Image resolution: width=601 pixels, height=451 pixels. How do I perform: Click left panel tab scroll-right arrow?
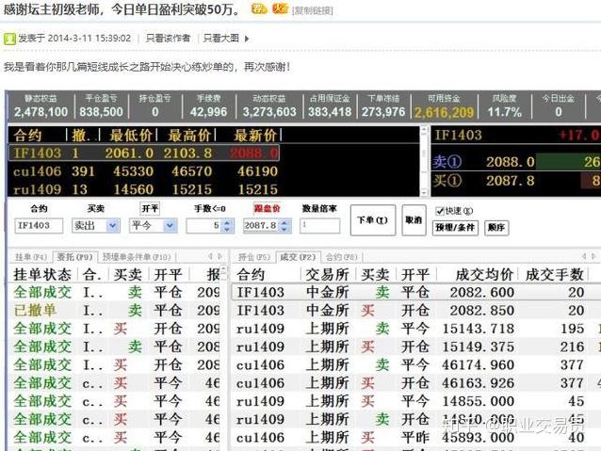point(220,256)
